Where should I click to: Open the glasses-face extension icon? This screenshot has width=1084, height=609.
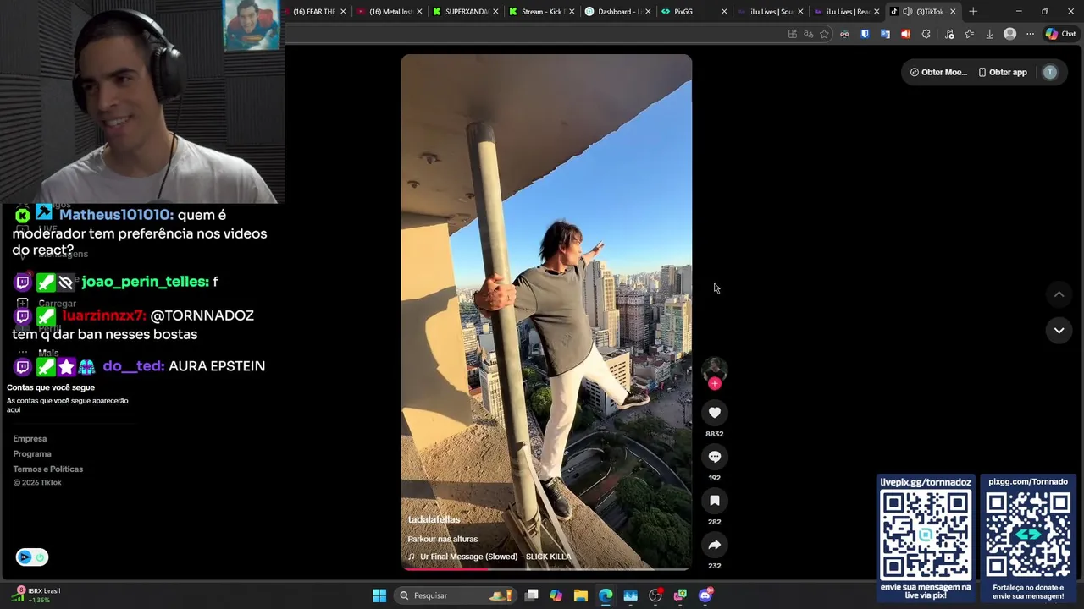[844, 34]
